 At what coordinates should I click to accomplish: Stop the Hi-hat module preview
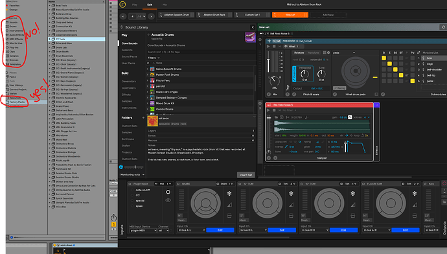(x=274, y=46)
